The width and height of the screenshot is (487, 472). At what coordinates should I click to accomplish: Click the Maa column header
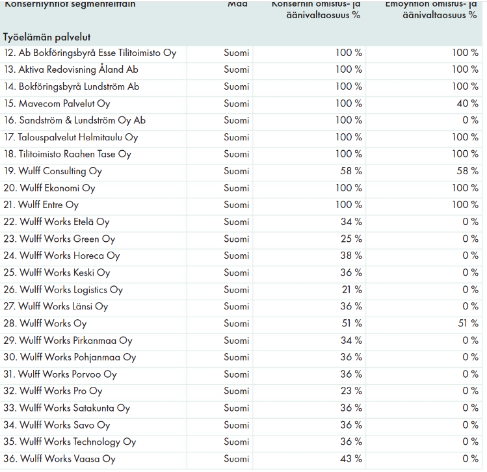tap(237, 5)
